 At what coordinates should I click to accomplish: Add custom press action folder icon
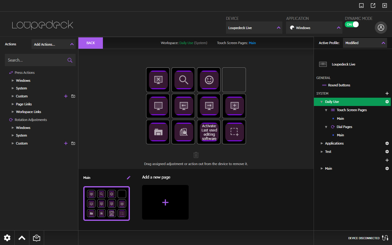73,96
